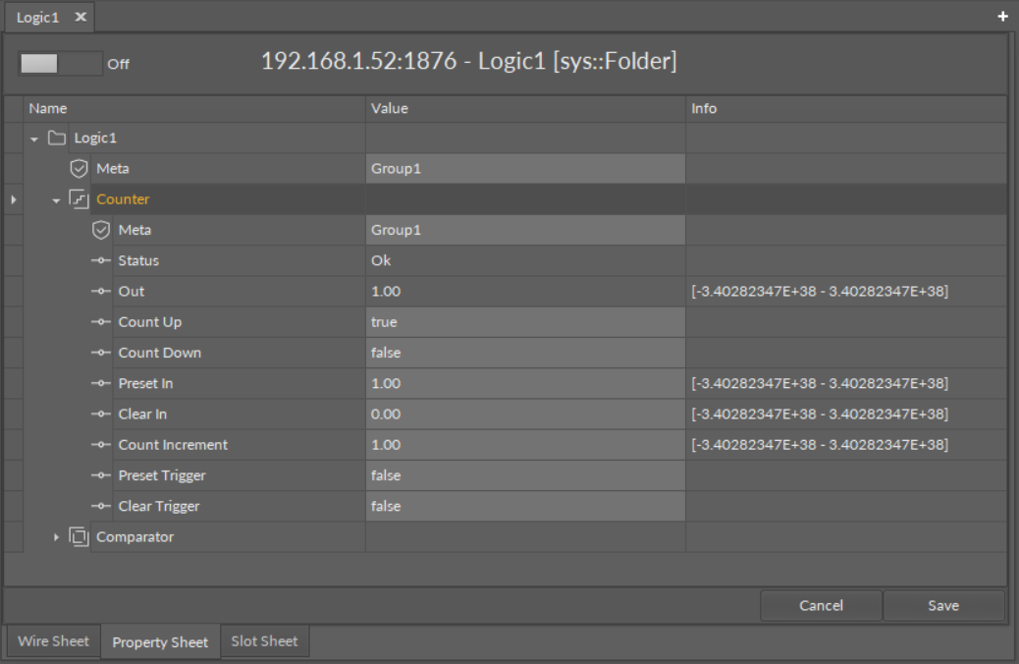Collapse the Logic1 folder tree node

coord(34,138)
